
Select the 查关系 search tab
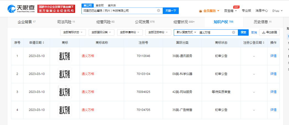tap(112, 6)
